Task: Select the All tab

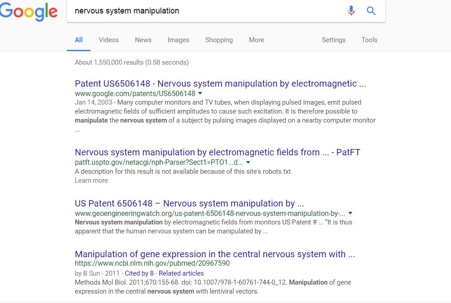Action: tap(78, 40)
